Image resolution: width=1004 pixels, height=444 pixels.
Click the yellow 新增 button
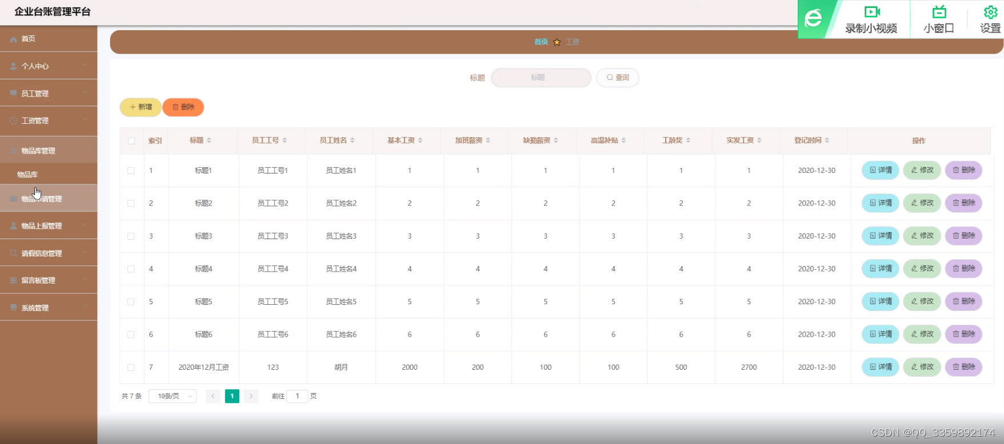[141, 107]
